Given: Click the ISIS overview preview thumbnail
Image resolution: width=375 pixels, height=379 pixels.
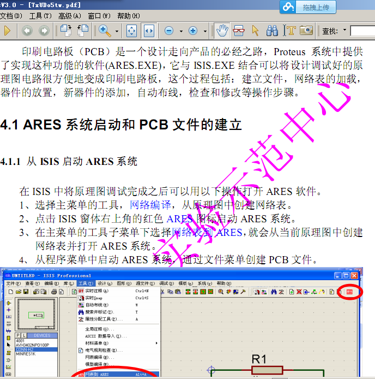Looking at the screenshot, I should tap(37, 314).
